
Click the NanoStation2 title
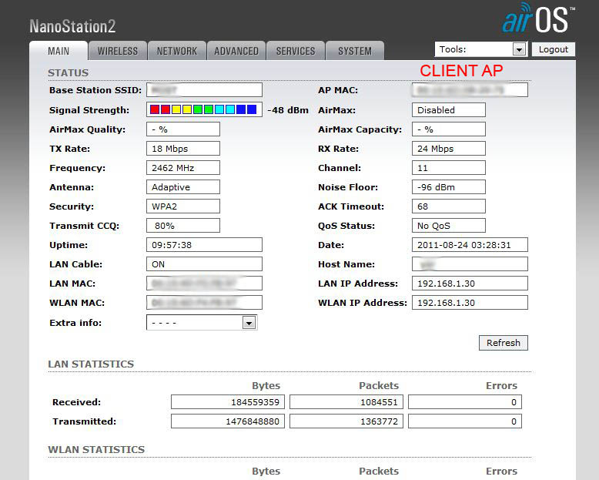click(72, 26)
